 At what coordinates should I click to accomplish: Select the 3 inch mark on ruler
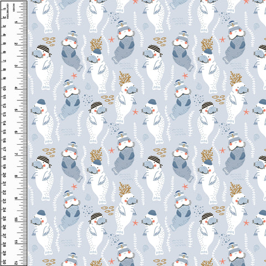click(x=16, y=66)
